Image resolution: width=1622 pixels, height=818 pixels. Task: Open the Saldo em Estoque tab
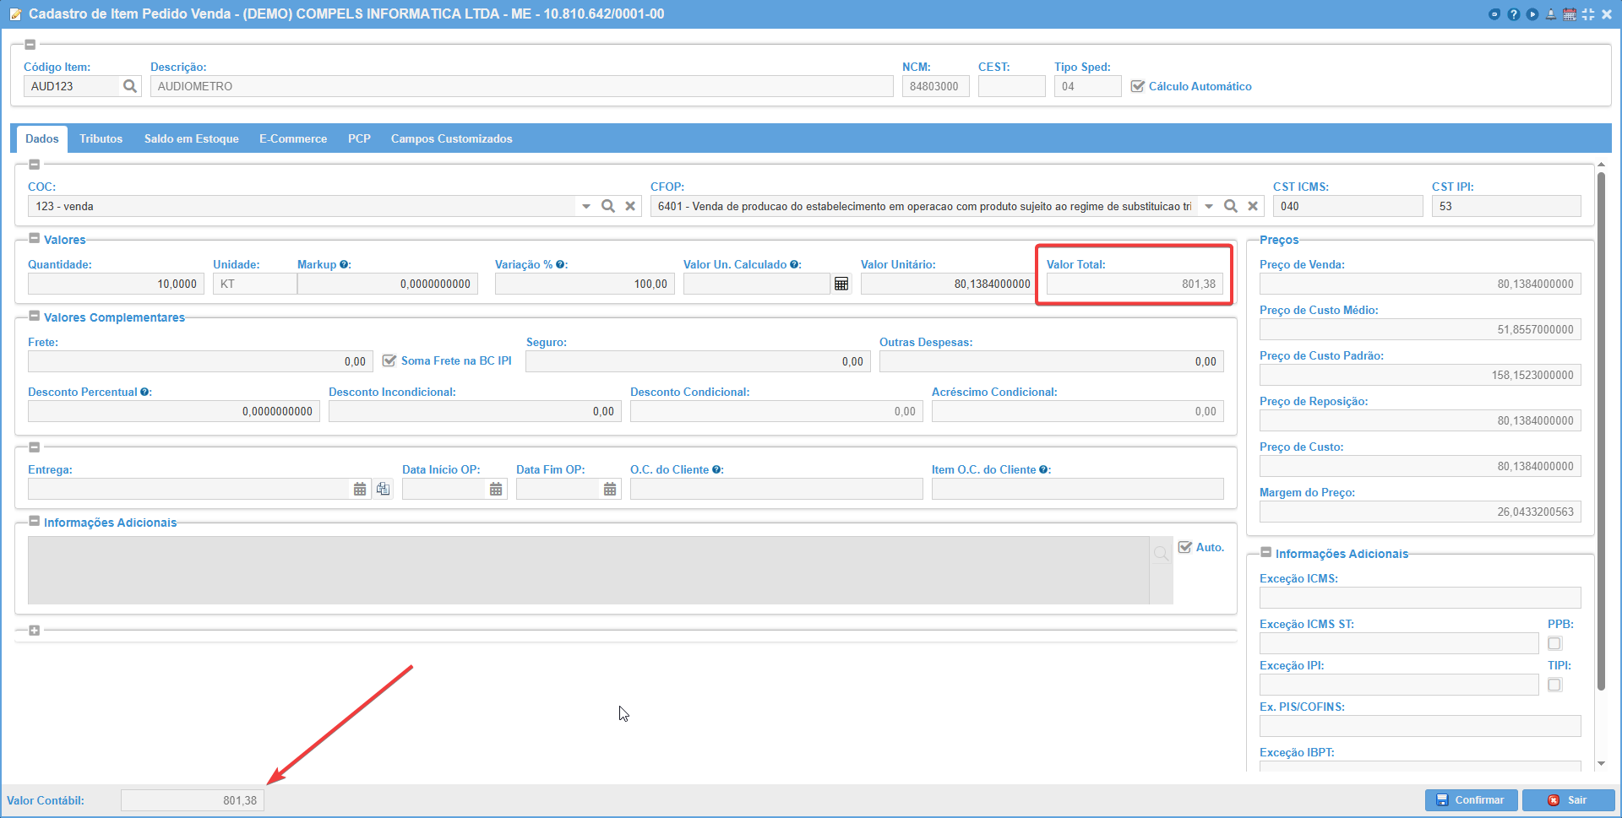click(192, 138)
